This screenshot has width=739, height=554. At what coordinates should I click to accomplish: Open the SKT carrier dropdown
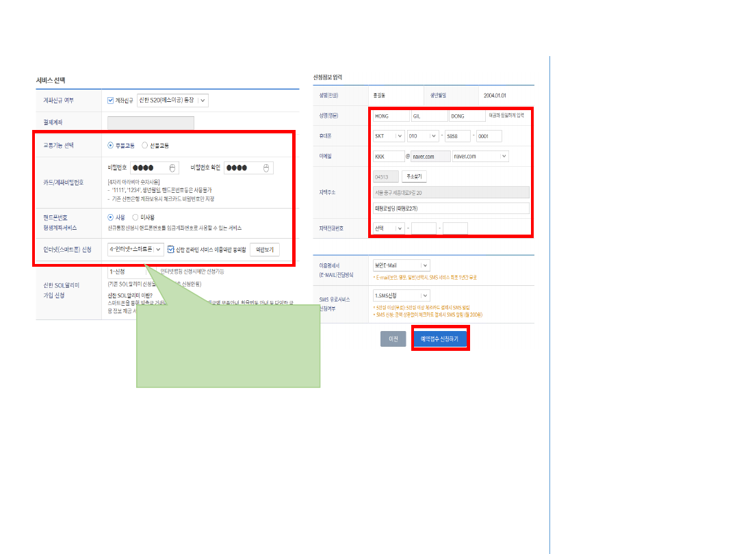[400, 136]
